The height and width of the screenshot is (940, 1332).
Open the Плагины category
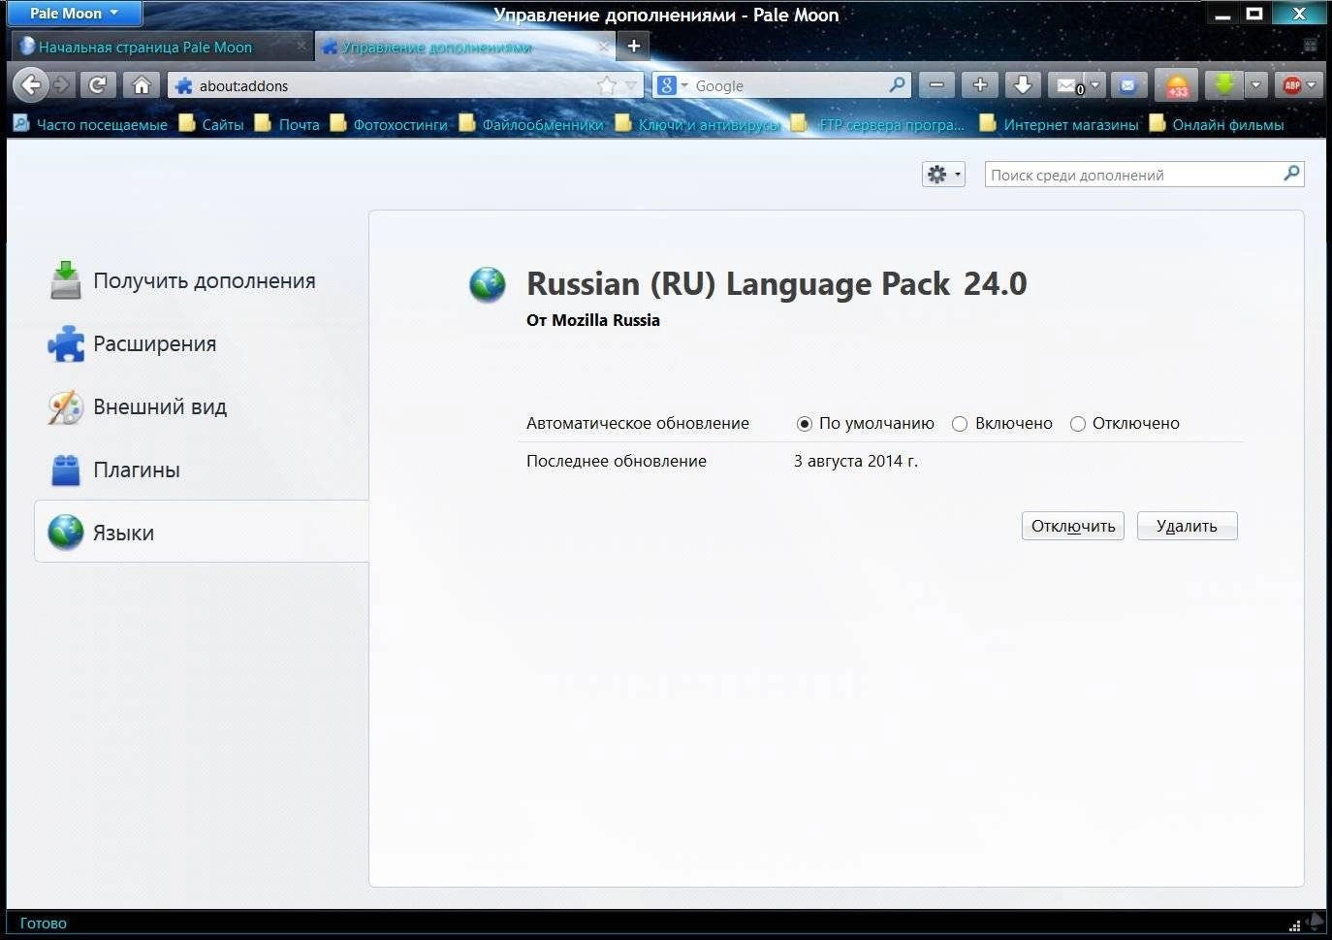coord(202,470)
